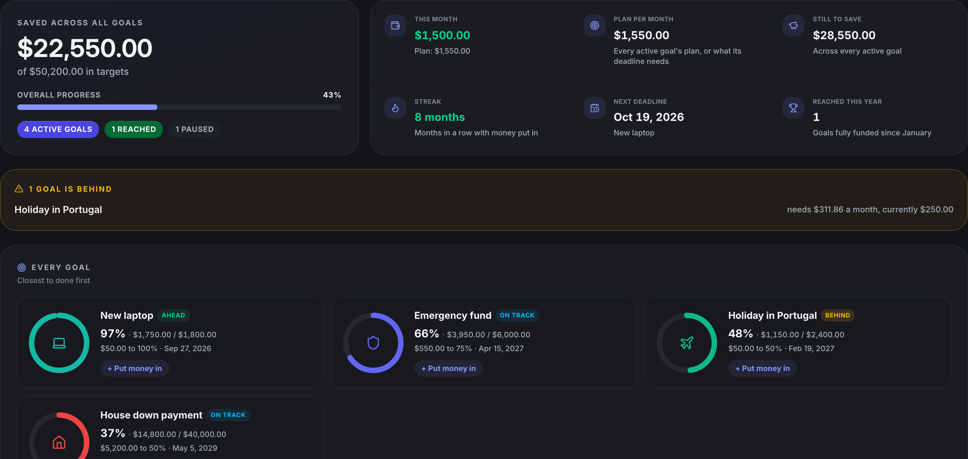
Task: Click the Holiday in Portugal 48% progress ring
Action: pos(686,343)
